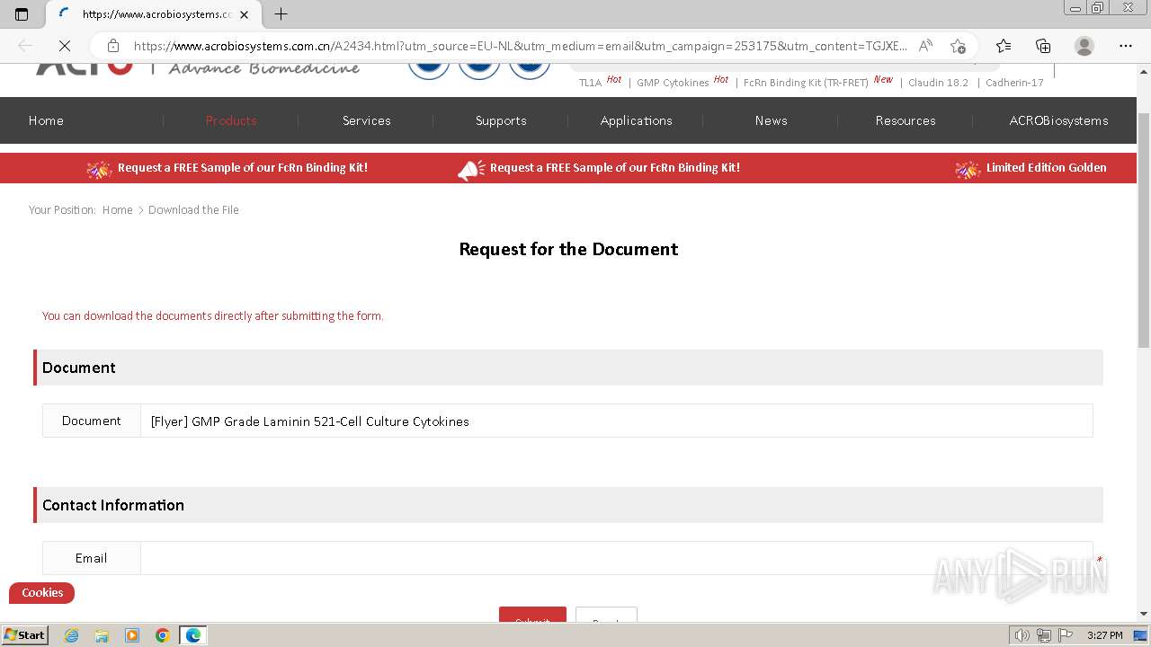
Task: Open the Claudin 18.2 link
Action: pos(938,83)
